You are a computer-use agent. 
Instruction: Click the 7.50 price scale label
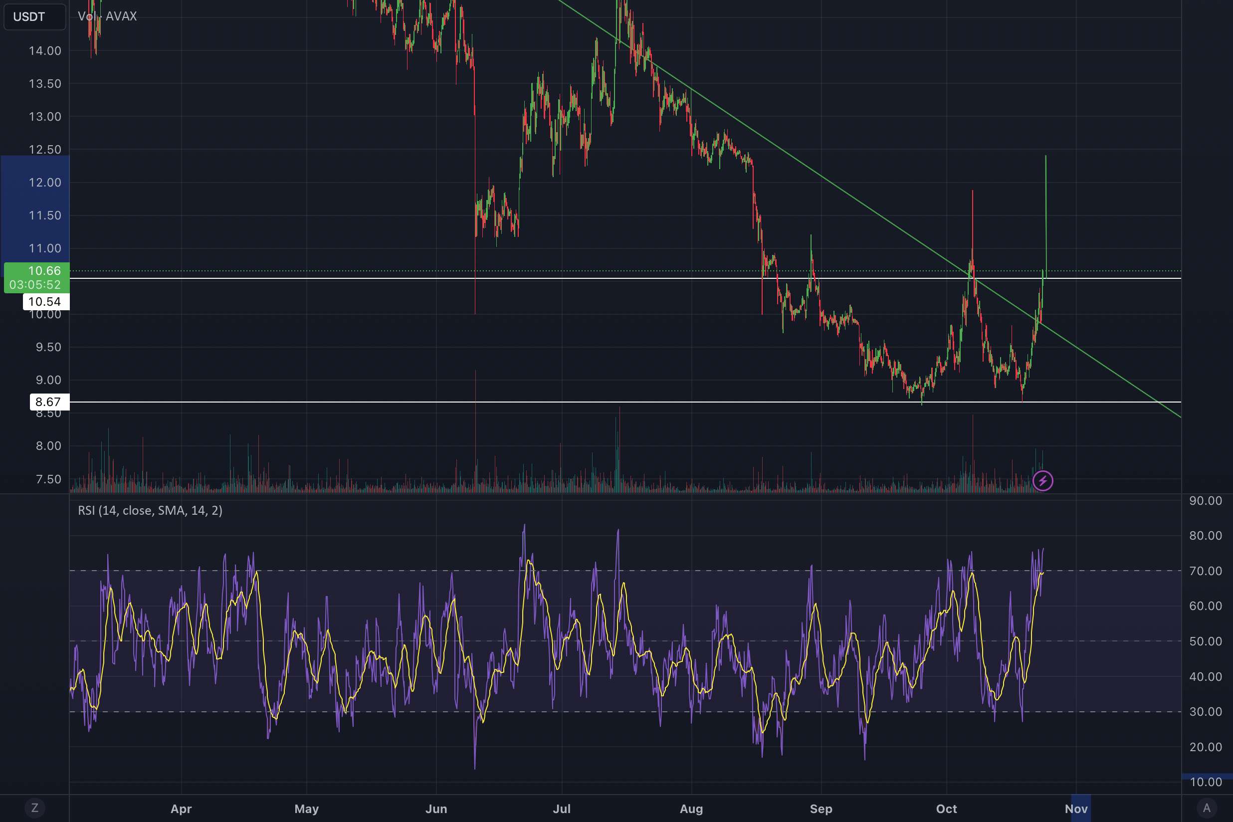[x=48, y=479]
